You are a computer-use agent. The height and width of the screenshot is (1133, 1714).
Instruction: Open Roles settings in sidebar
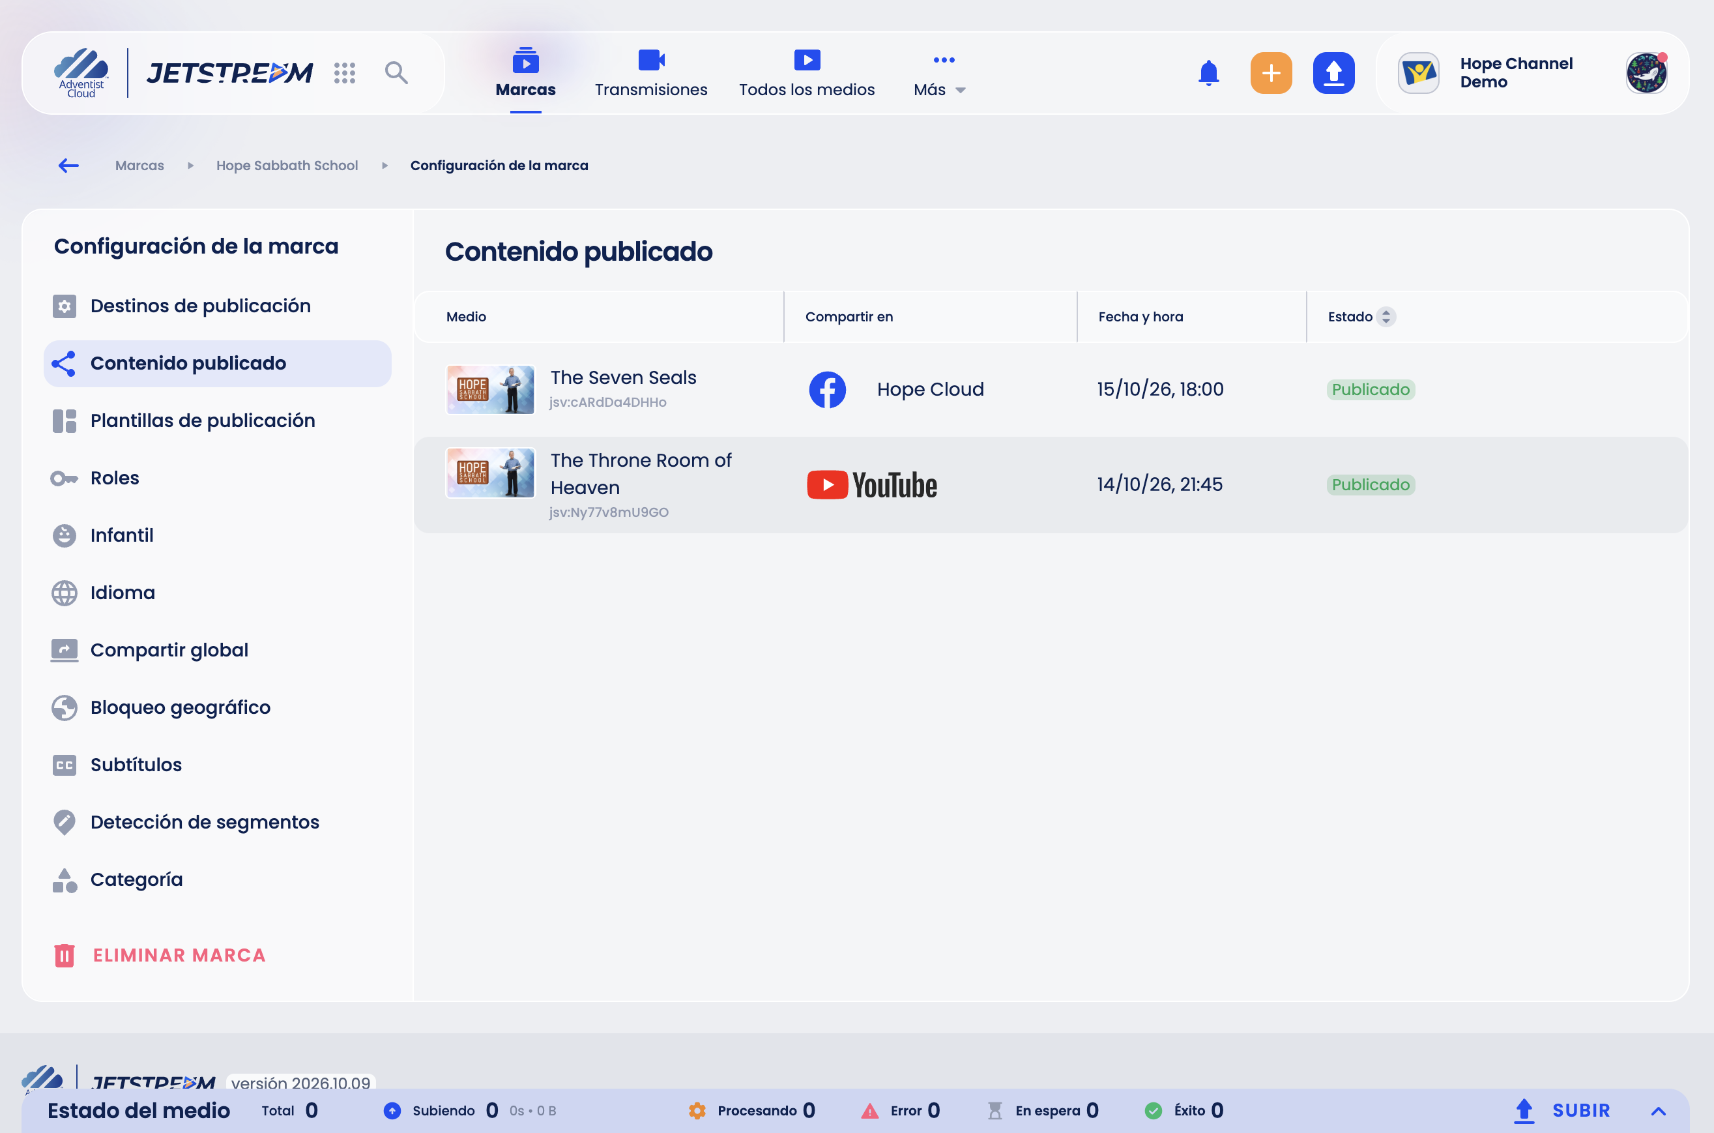pos(218,478)
